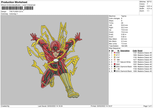Select the yellow swatch for 9717 stitches
This screenshot has height=108, width=153.
(114, 55)
